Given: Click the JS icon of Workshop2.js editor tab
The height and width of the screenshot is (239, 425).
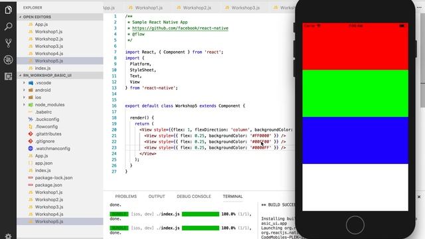Looking at the screenshot, I should (x=179, y=7).
